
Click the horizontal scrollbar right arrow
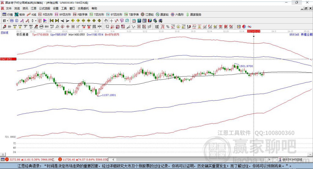coord(269,160)
